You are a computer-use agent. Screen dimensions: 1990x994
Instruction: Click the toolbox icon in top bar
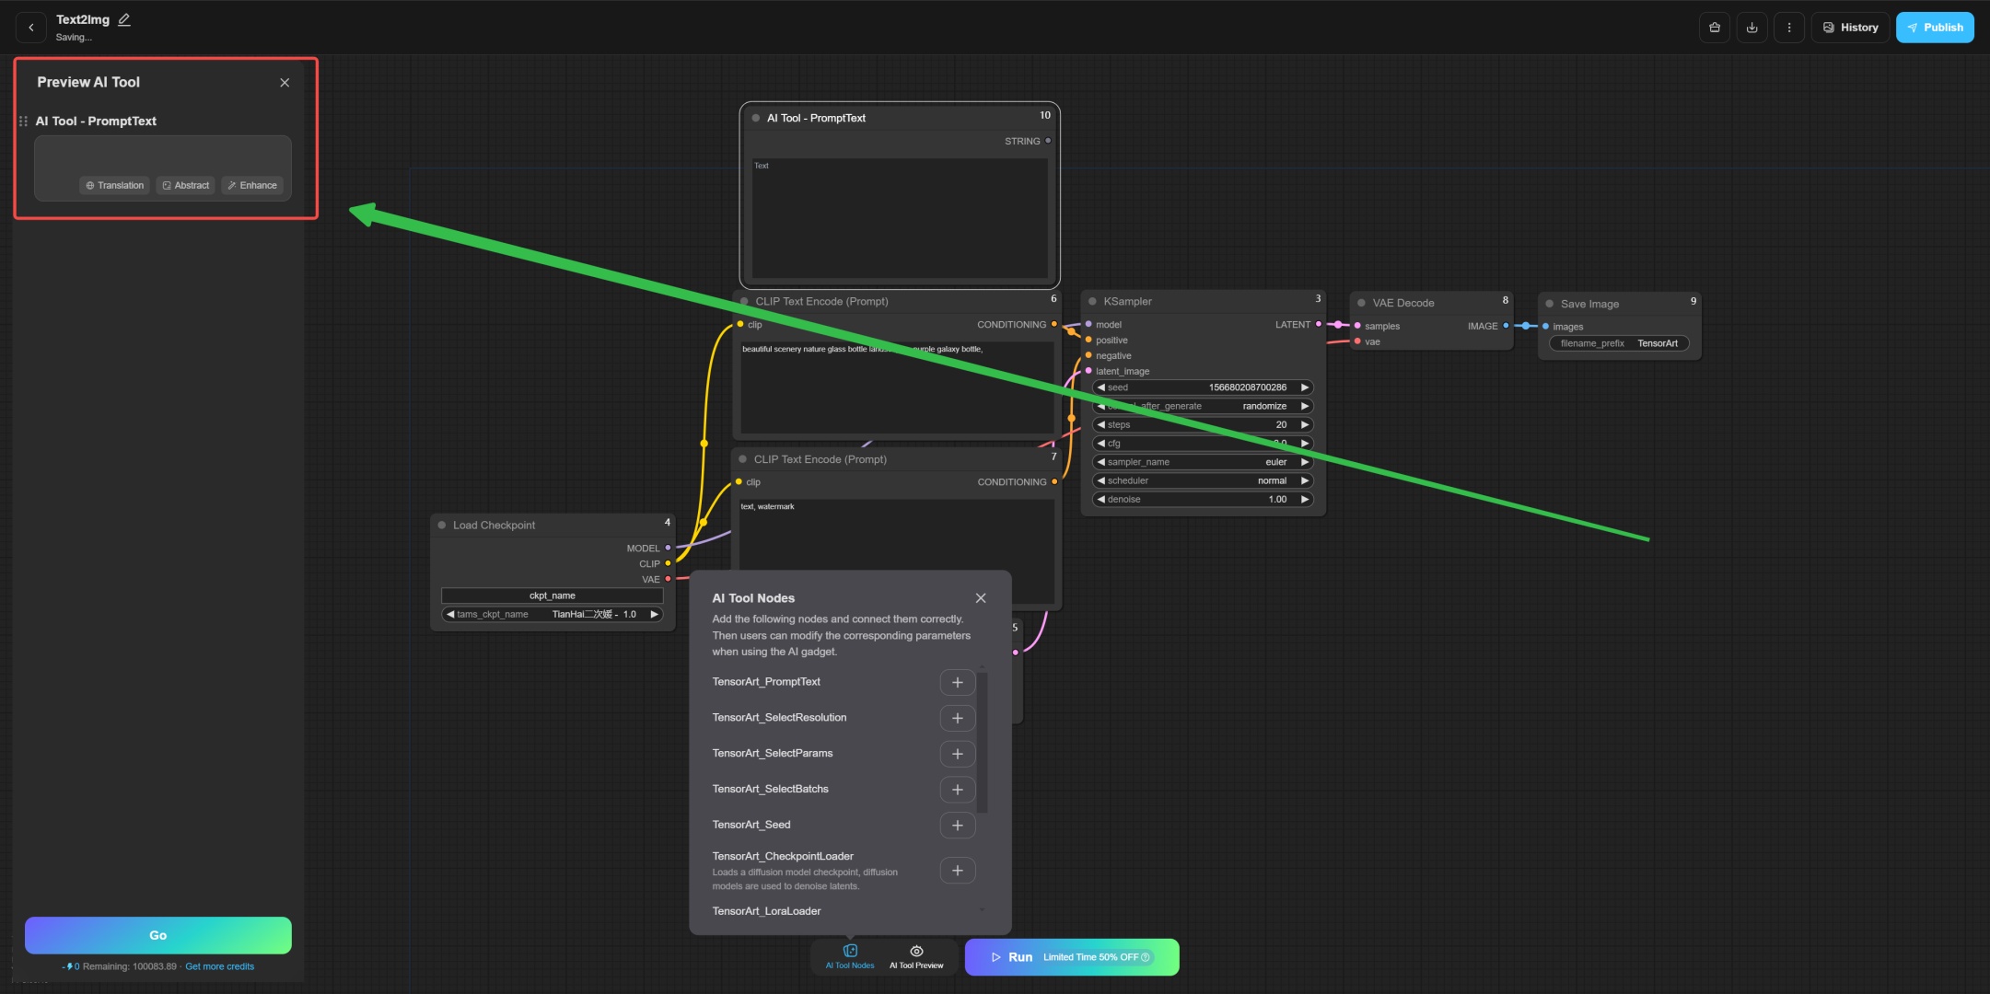(x=1714, y=28)
